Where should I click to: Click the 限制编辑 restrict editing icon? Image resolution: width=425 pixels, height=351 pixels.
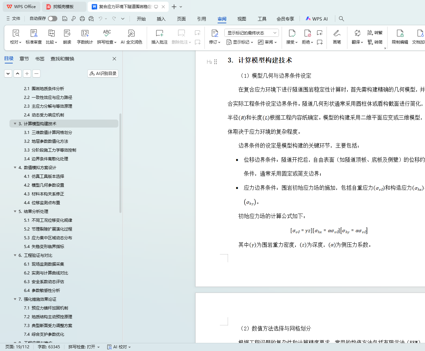[x=400, y=33]
